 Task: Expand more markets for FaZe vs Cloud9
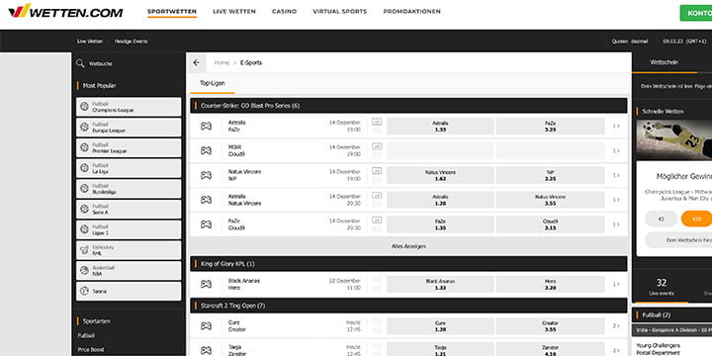pyautogui.click(x=616, y=224)
